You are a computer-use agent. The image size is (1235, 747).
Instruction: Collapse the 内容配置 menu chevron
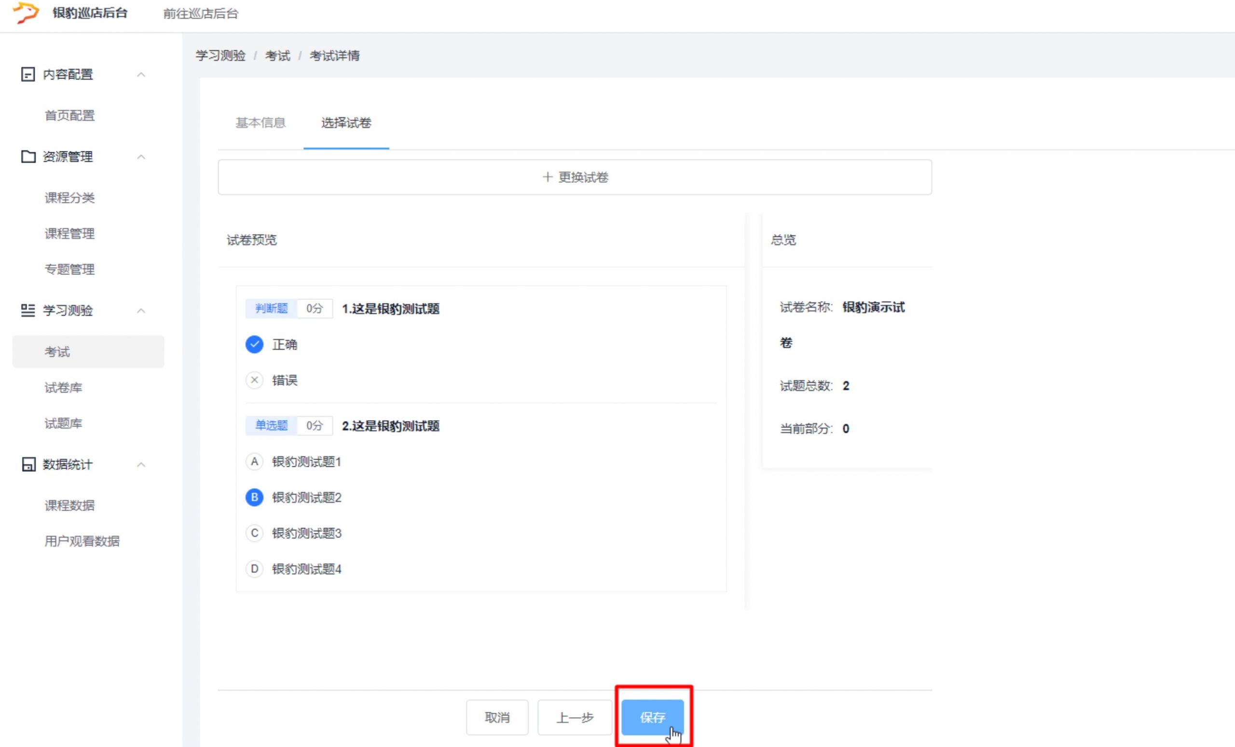click(x=141, y=75)
